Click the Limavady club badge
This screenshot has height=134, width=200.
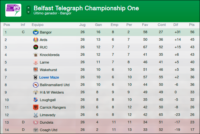[36, 115]
